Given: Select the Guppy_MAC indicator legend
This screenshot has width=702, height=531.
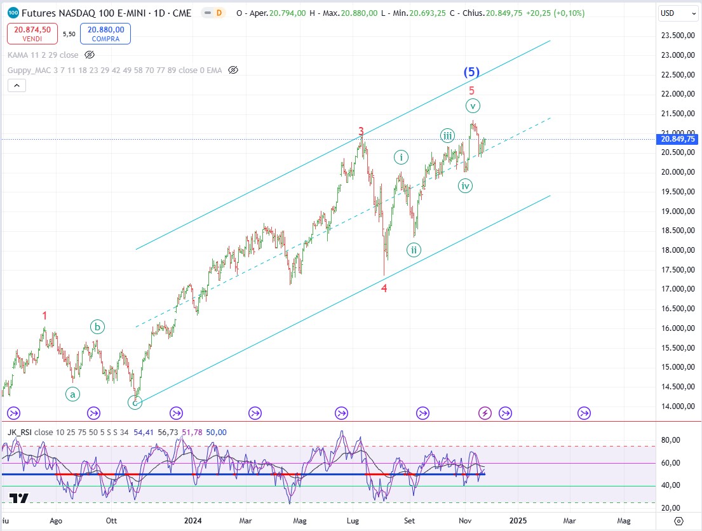Looking at the screenshot, I should pos(114,70).
